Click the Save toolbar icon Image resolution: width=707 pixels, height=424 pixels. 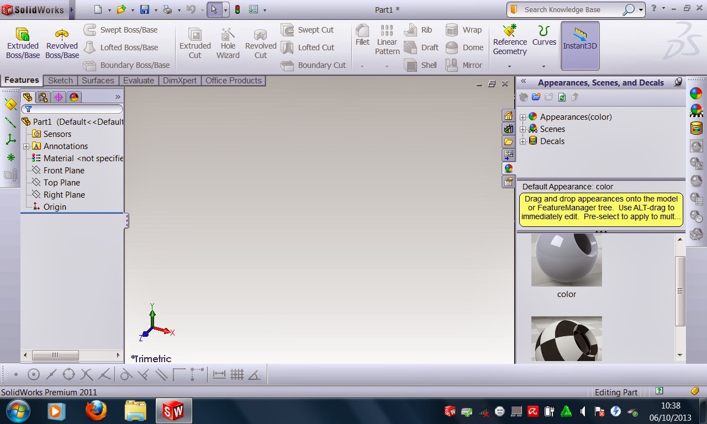tap(145, 9)
